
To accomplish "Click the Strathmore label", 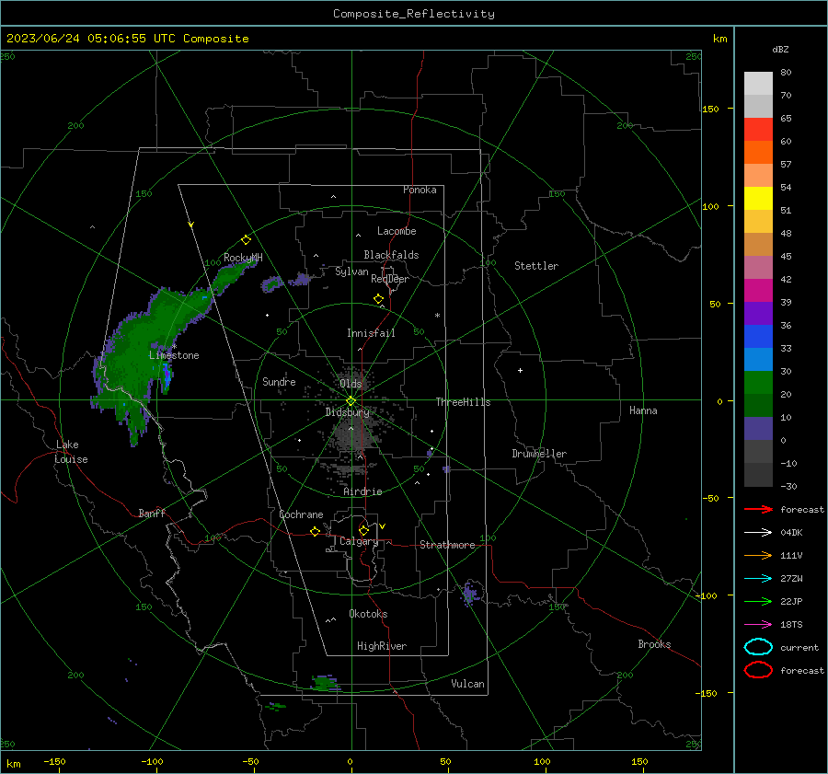I will (447, 545).
